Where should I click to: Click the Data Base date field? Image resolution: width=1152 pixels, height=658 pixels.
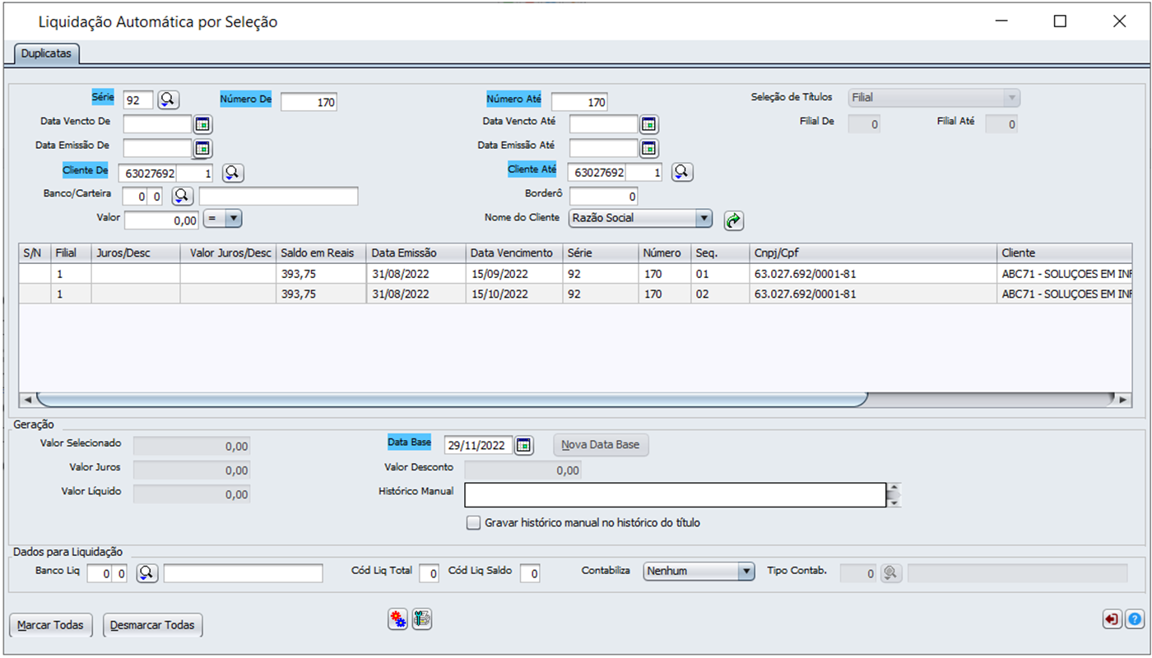point(478,445)
